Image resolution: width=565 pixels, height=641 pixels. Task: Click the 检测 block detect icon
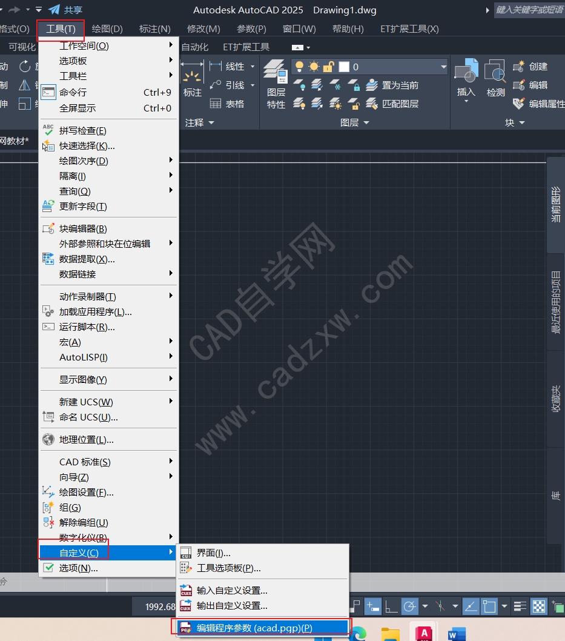tap(495, 79)
